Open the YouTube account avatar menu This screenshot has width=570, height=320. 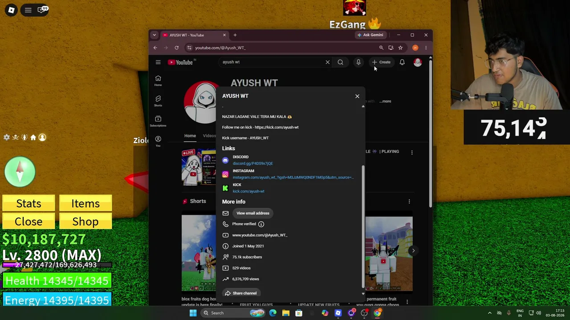pos(418,62)
